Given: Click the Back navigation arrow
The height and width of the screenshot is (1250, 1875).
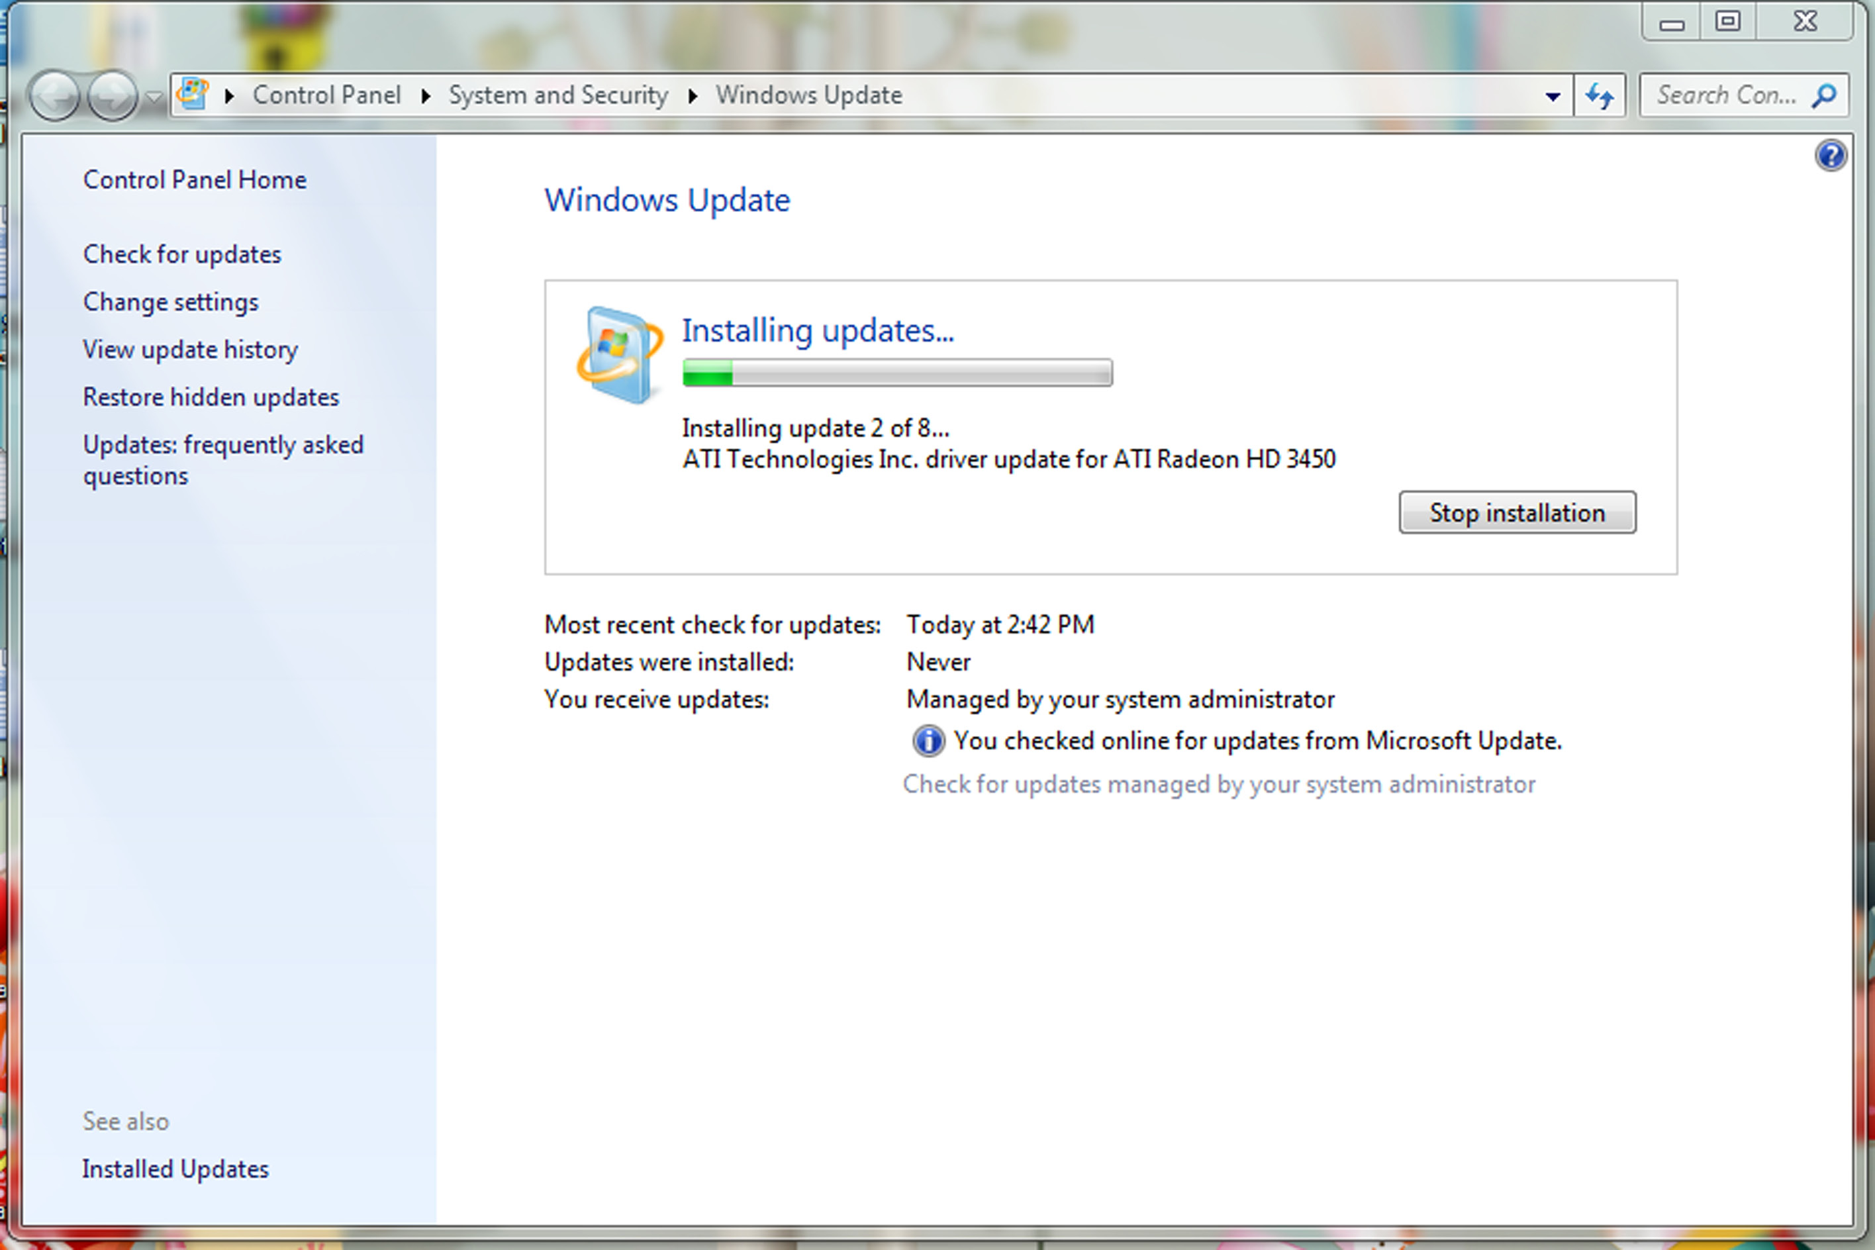Looking at the screenshot, I should click(54, 97).
